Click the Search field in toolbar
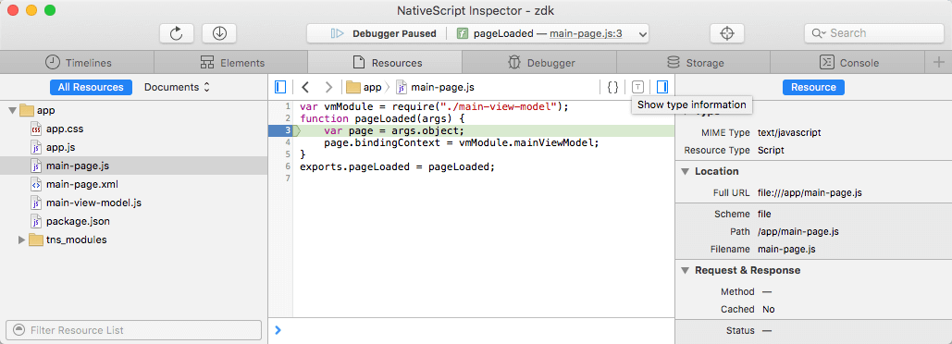Image resolution: width=952 pixels, height=344 pixels. (x=873, y=33)
